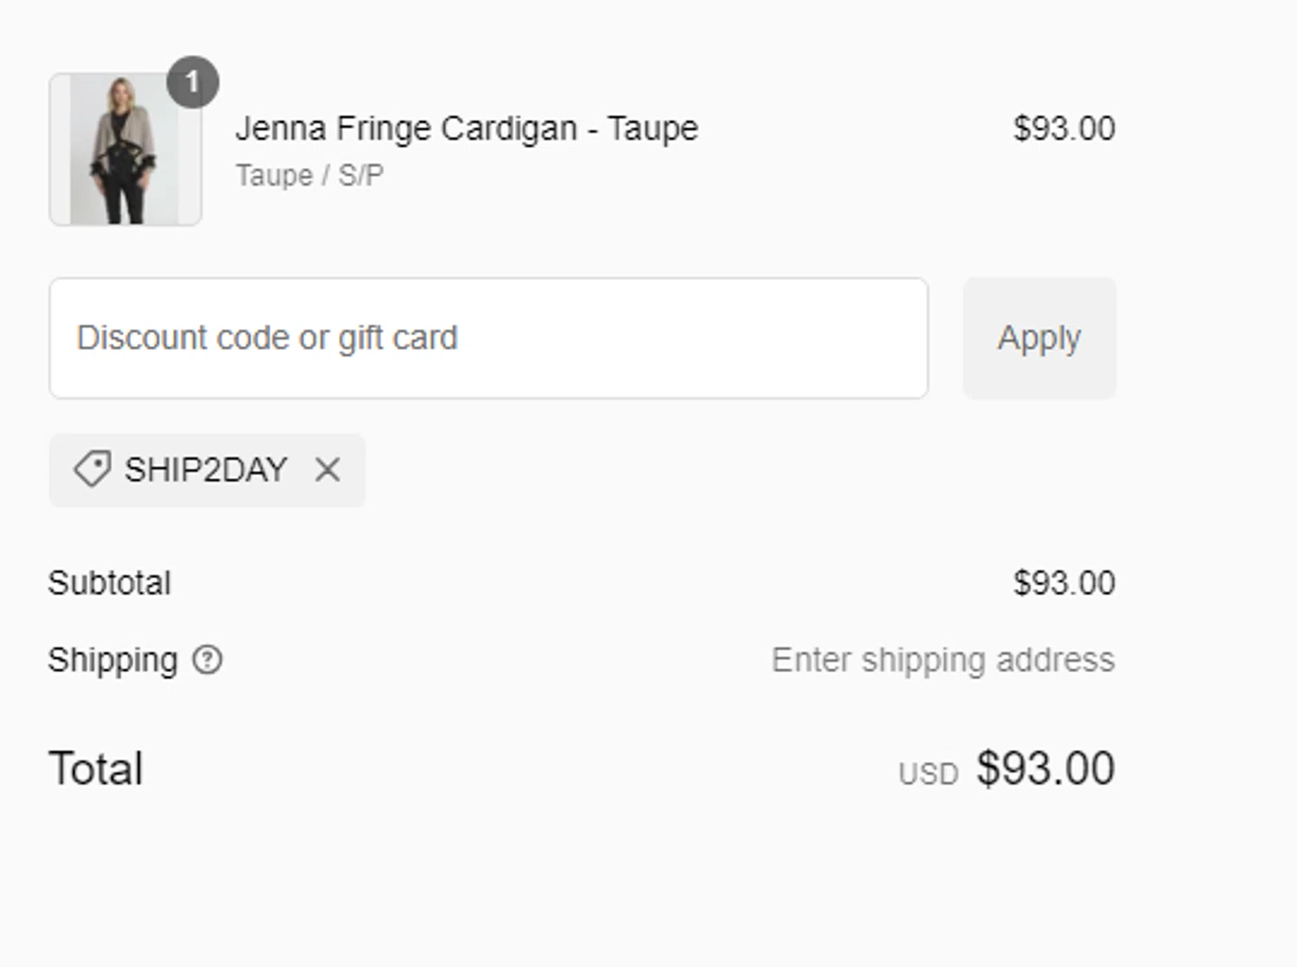Remove the SHIP2DAY discount code
The image size is (1297, 967).
328,470
